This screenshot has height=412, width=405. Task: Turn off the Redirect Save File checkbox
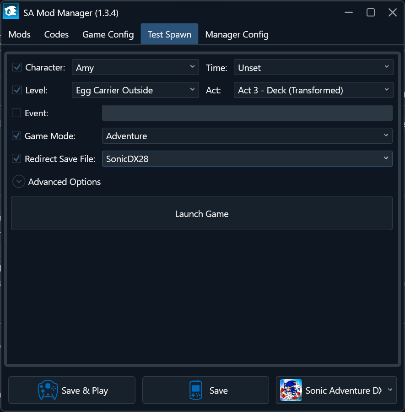pos(16,159)
